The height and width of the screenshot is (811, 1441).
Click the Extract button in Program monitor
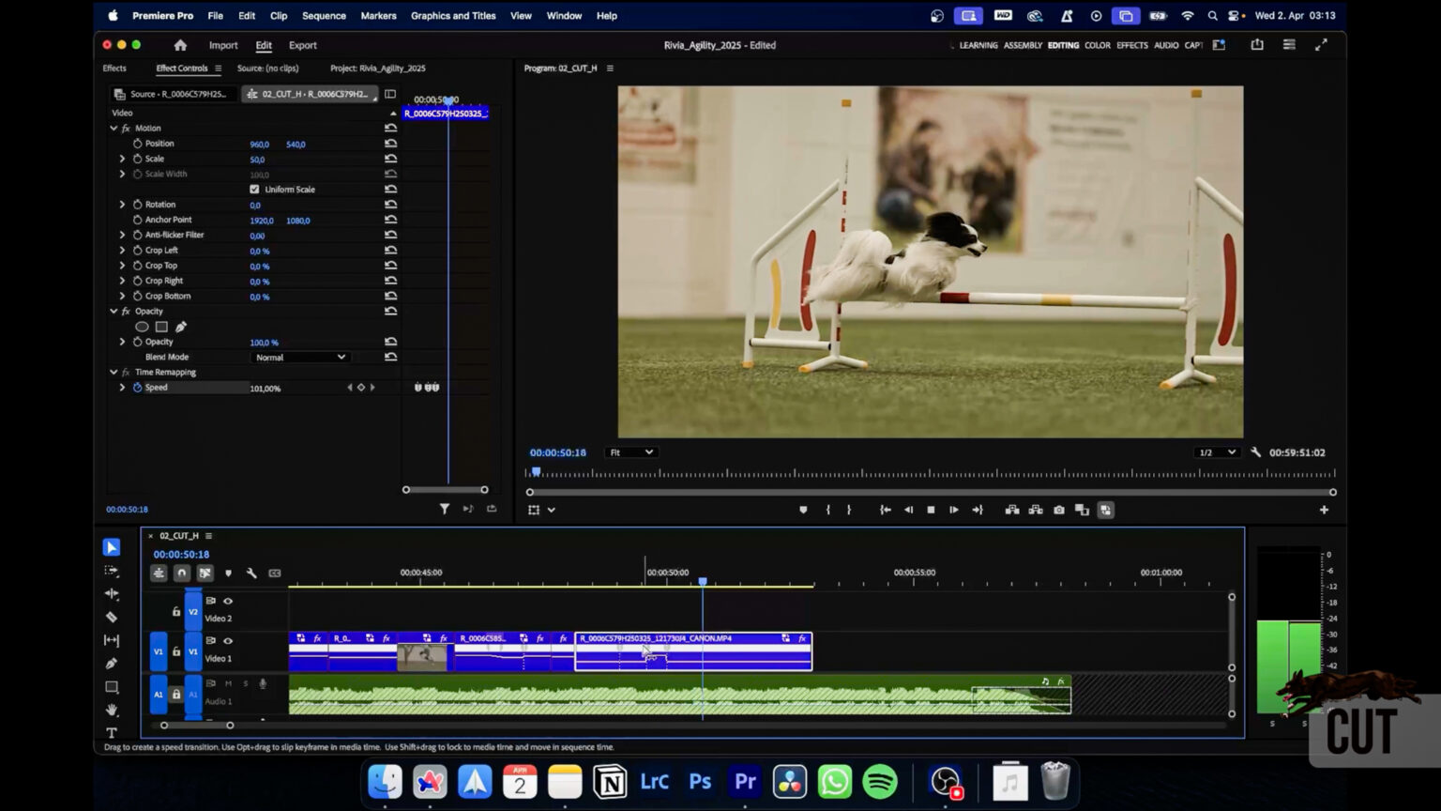[1036, 510]
